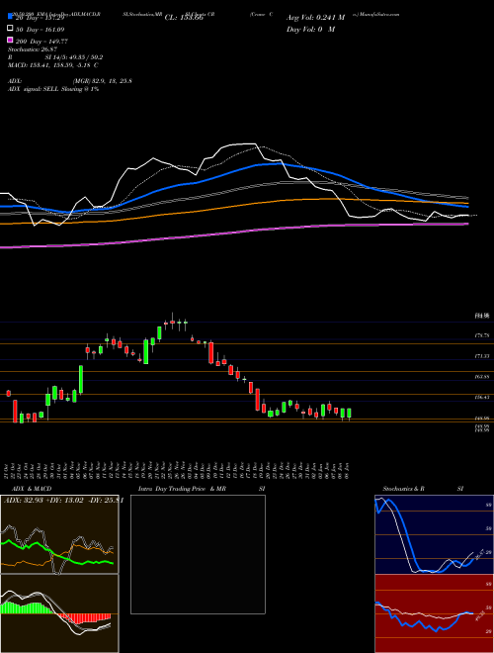Select the '200 Day = 149.77' legend text
The height and width of the screenshot is (653, 494).
(42, 42)
